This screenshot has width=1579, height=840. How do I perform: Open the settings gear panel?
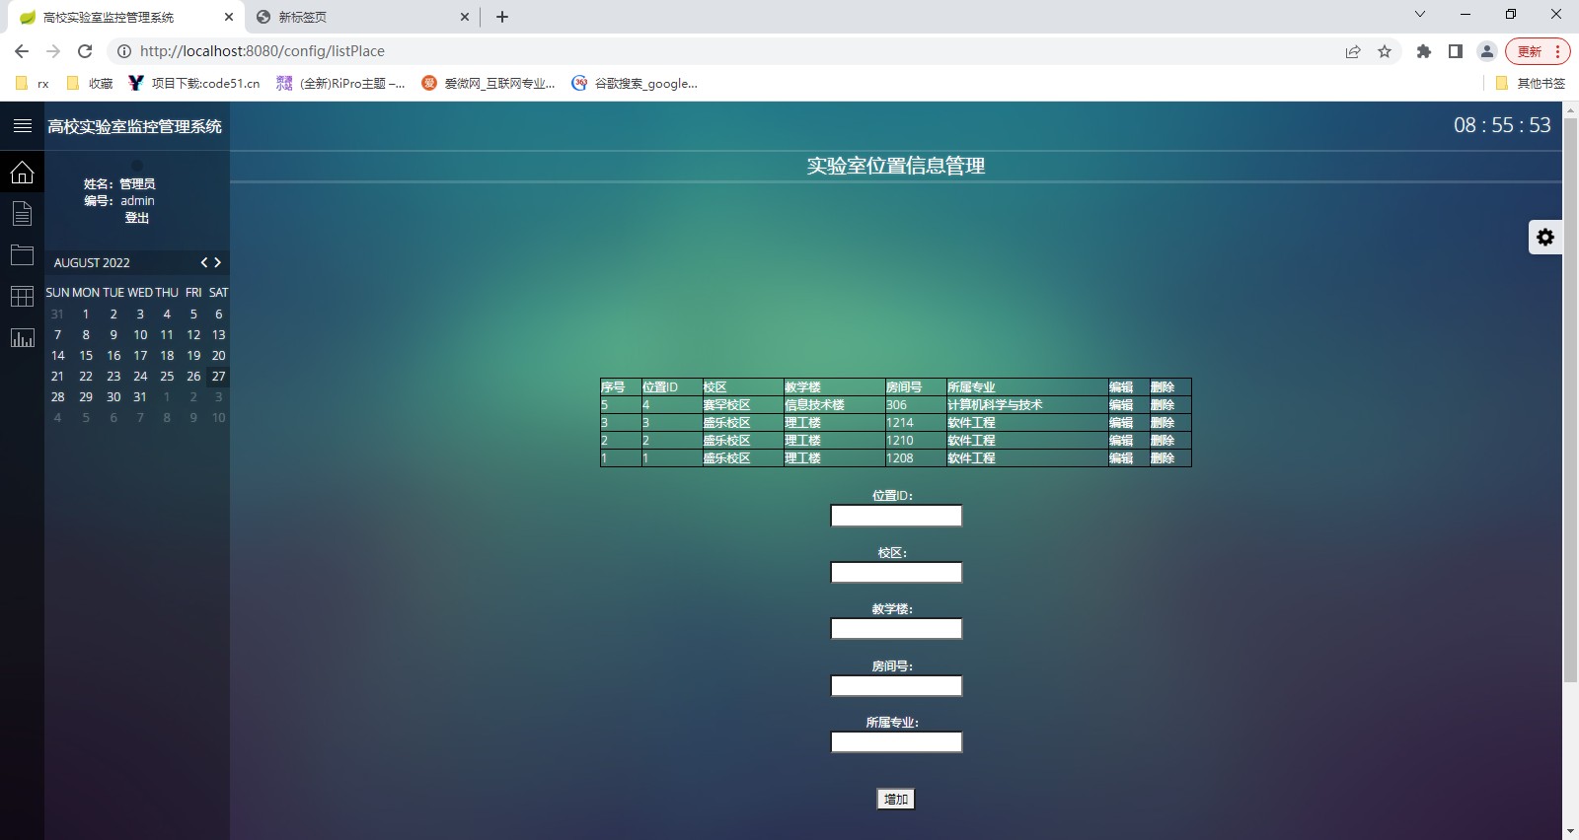(1545, 237)
